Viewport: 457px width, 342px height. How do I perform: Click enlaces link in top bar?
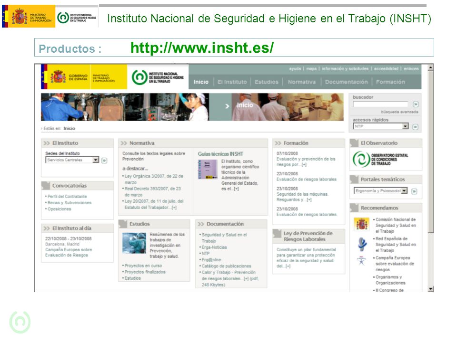(x=411, y=68)
